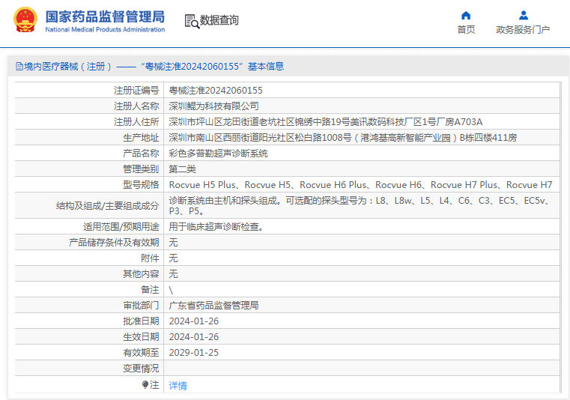Click the 首页 label

(x=466, y=30)
